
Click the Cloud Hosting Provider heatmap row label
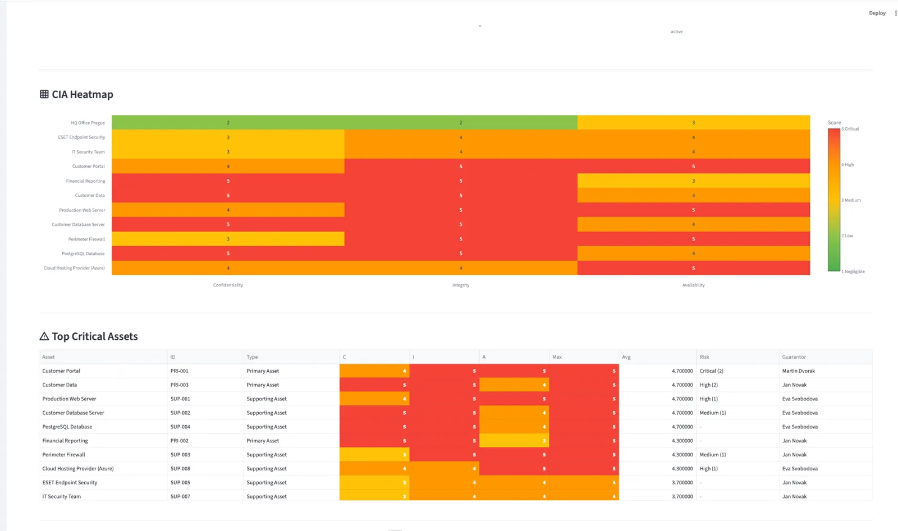point(74,268)
